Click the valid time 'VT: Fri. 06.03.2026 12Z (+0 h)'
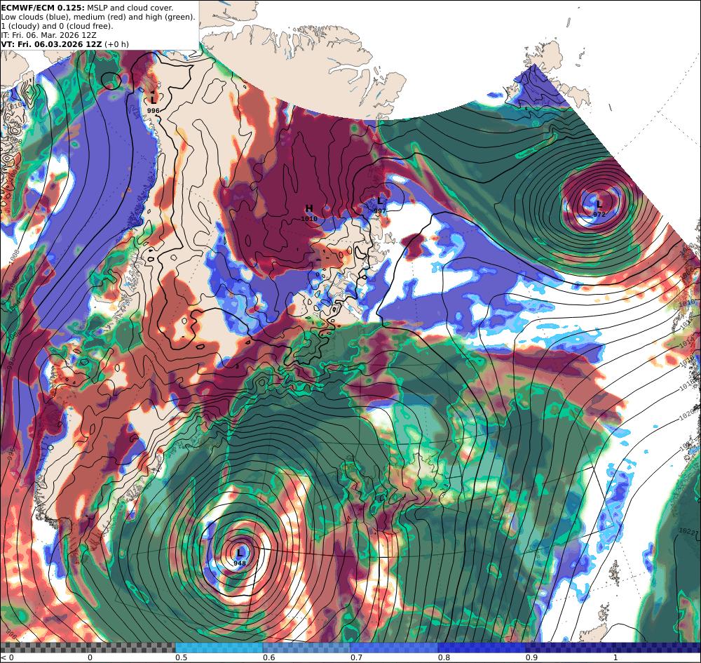701x663 pixels. [x=64, y=43]
